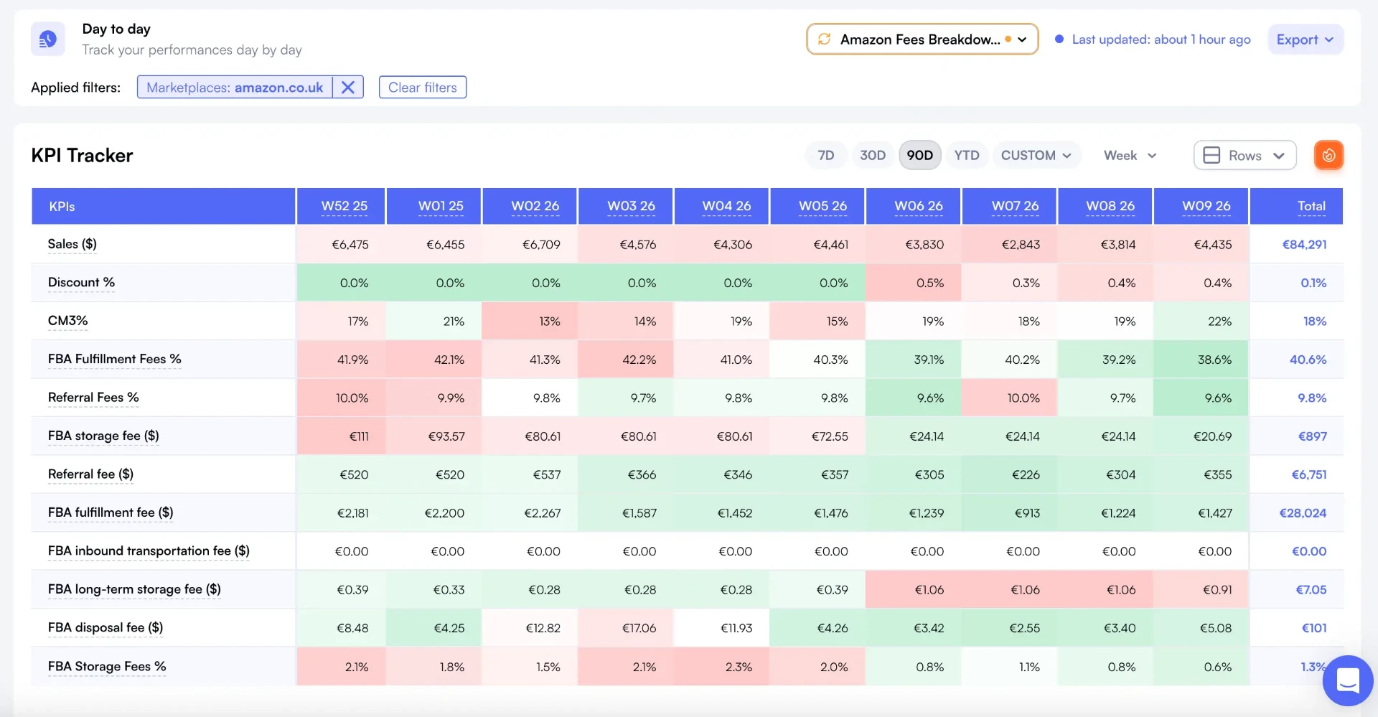Click the FBA disposal fee ($) row label

[106, 628]
